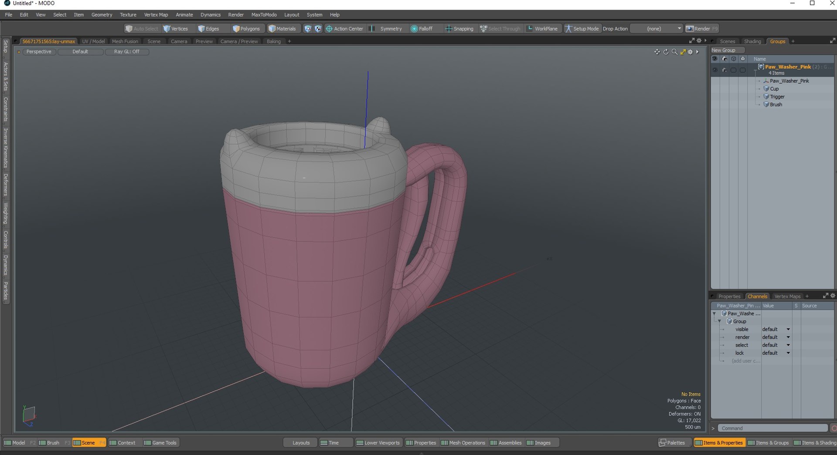The image size is (837, 455).
Task: Click the viewport right arrow icon
Action: tap(697, 52)
